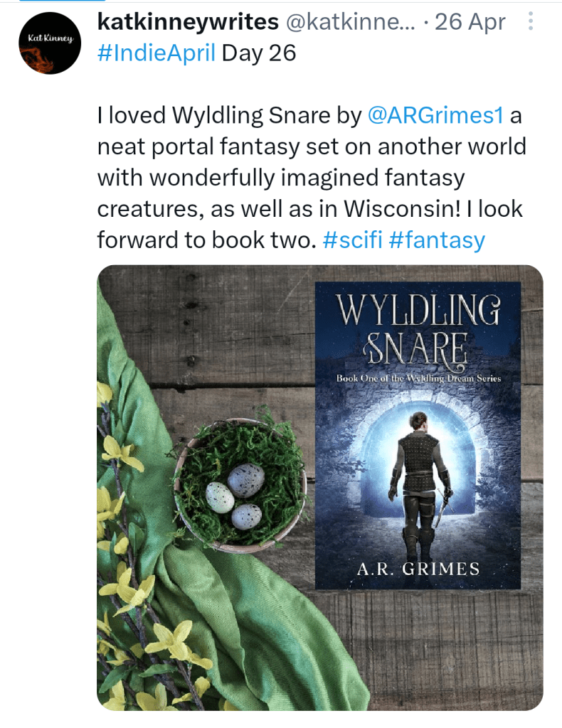This screenshot has height=728, width=562.
Task: Follow the #IndieApril hashtag
Action: pos(156,53)
